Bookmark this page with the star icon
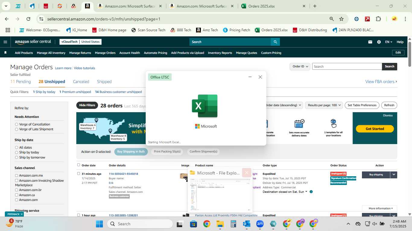Image resolution: width=412 pixels, height=231 pixels. point(341,19)
